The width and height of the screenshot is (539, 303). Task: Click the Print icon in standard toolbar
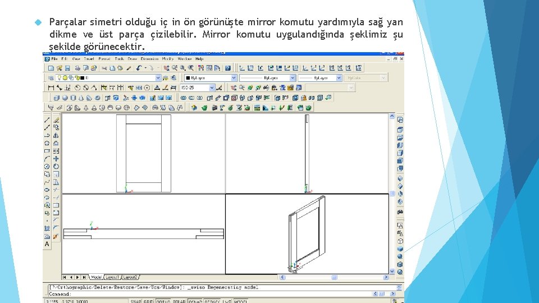pos(77,68)
